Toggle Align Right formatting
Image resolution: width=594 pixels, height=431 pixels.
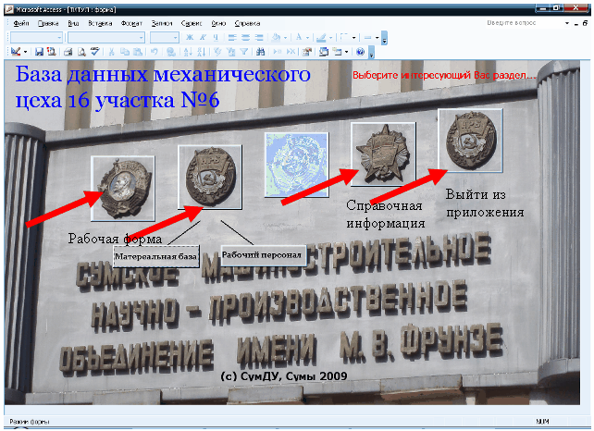click(x=259, y=38)
